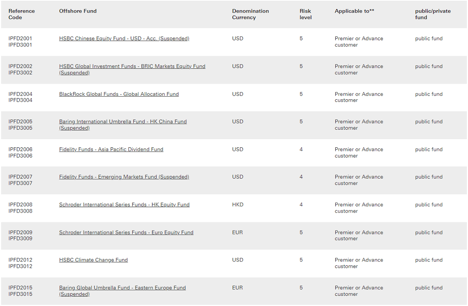Click reference code IPFD2008
Viewport: 468px width, 306px height.
(x=20, y=205)
